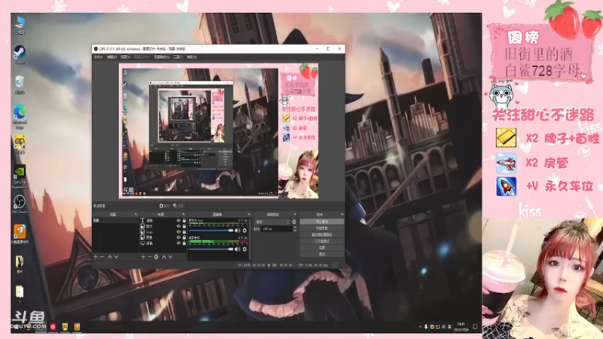Click the transition duration input field
The height and width of the screenshot is (339, 603).
(277, 229)
